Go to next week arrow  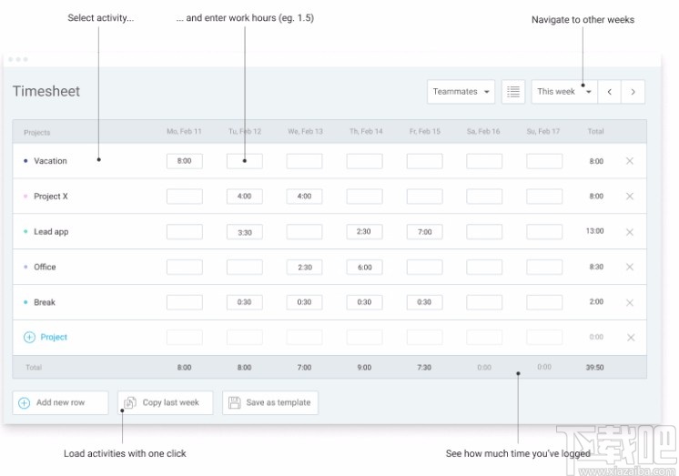click(633, 92)
